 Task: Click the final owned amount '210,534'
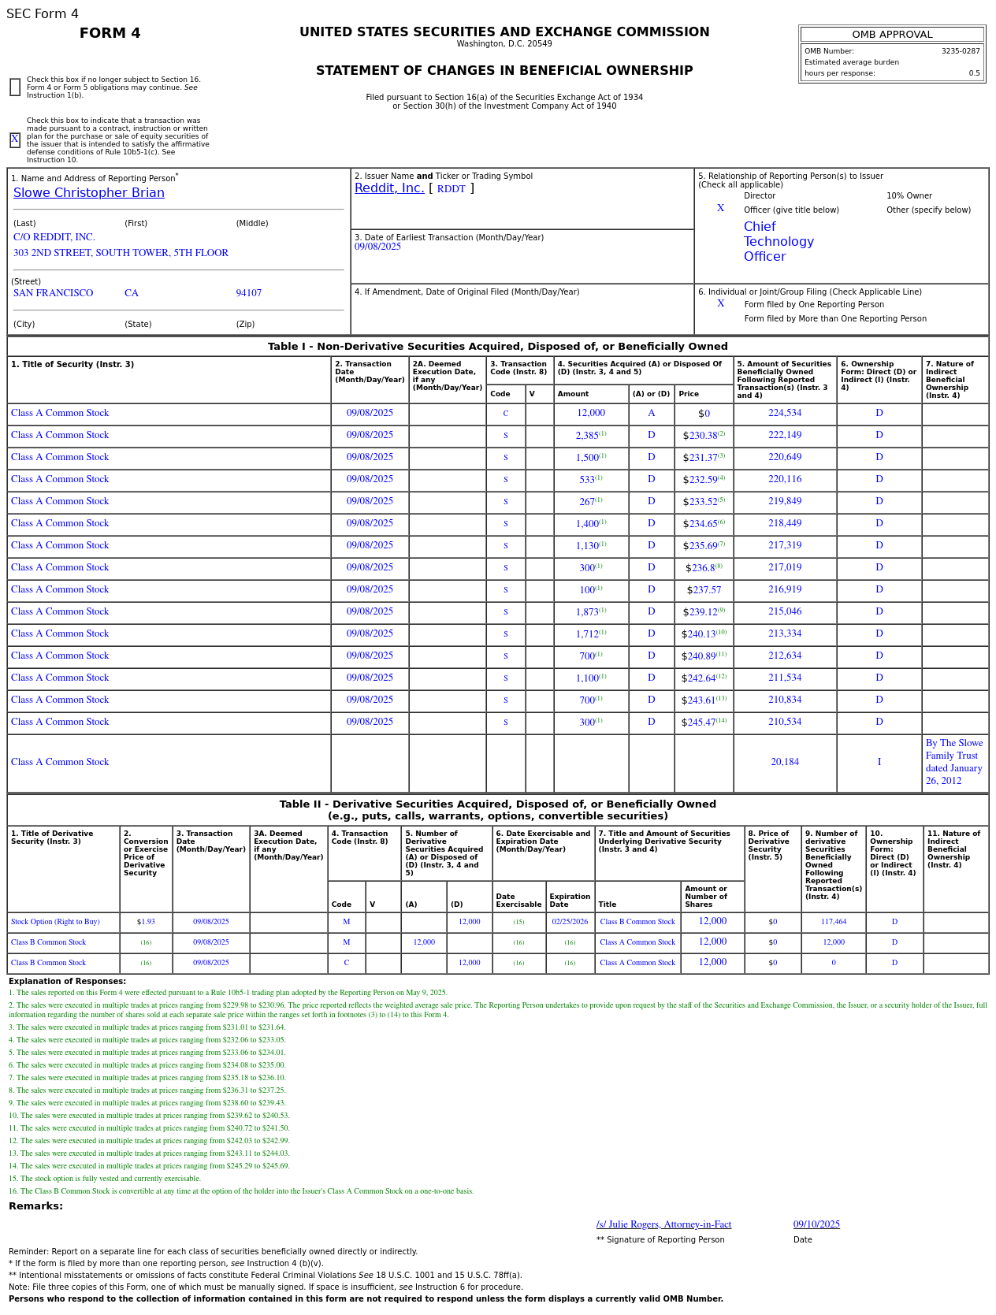[785, 722]
